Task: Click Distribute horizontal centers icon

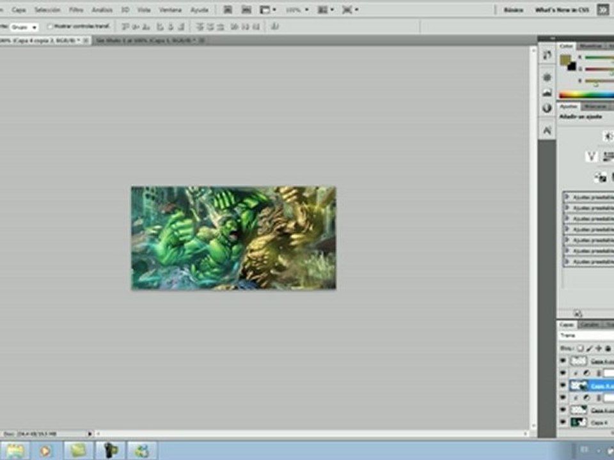Action: pos(245,27)
